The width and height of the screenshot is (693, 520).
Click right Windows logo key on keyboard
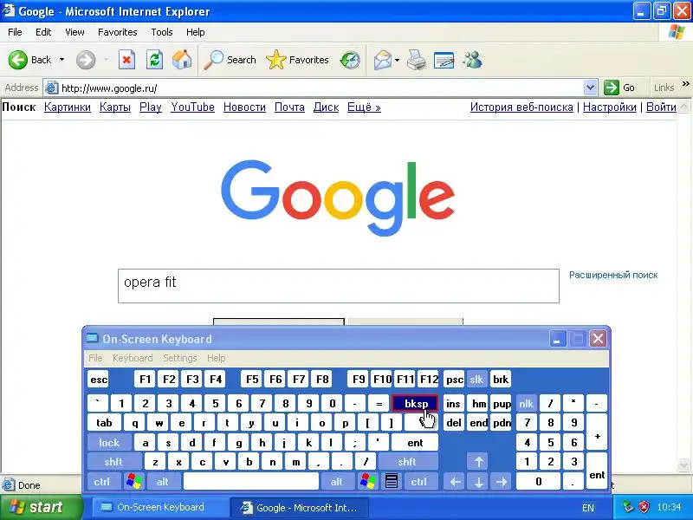(x=367, y=481)
